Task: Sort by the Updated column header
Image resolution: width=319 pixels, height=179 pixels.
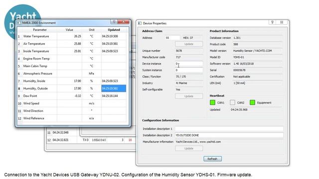Action: click(114, 30)
